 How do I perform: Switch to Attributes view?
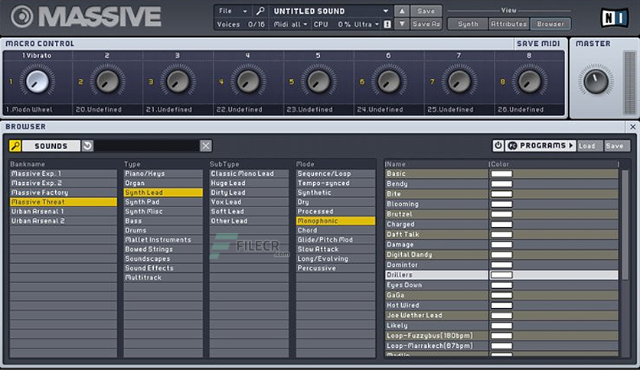(509, 24)
